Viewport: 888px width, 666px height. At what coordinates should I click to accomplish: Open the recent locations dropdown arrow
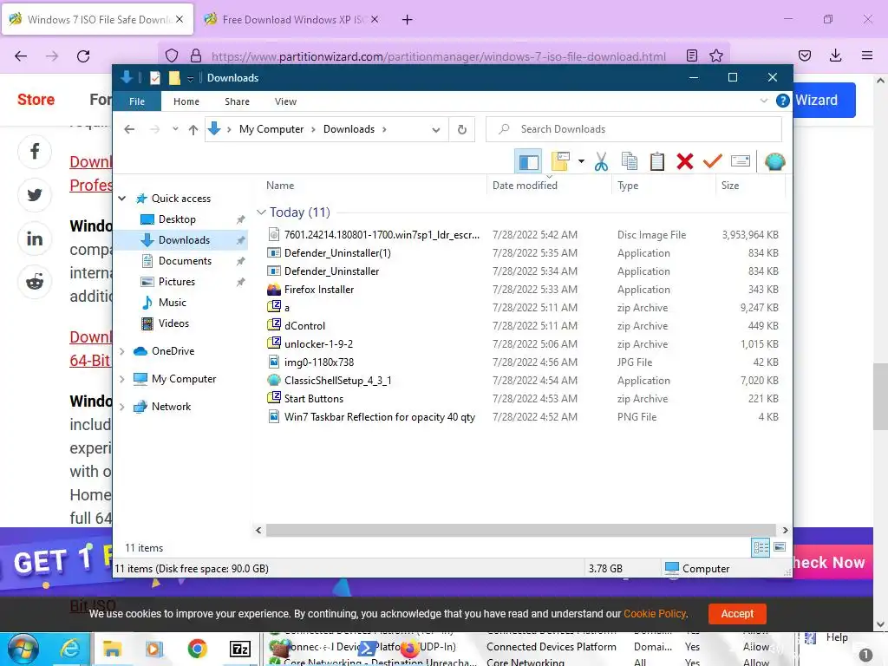coord(175,129)
